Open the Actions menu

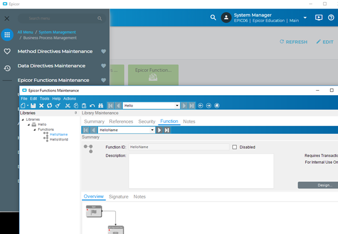click(x=69, y=99)
